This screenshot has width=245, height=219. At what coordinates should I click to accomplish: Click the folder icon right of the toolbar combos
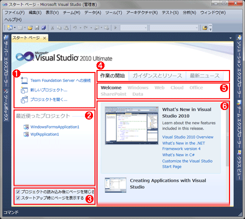click(x=205, y=27)
